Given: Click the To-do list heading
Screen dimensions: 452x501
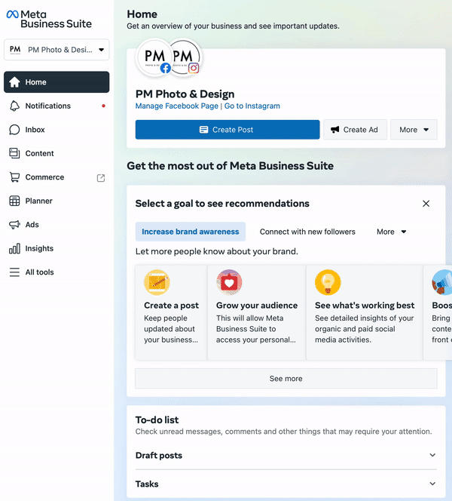Looking at the screenshot, I should pyautogui.click(x=157, y=420).
